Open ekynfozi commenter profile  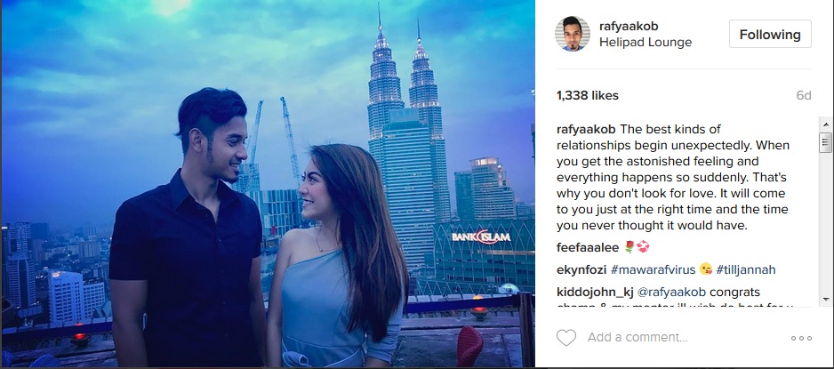581,270
